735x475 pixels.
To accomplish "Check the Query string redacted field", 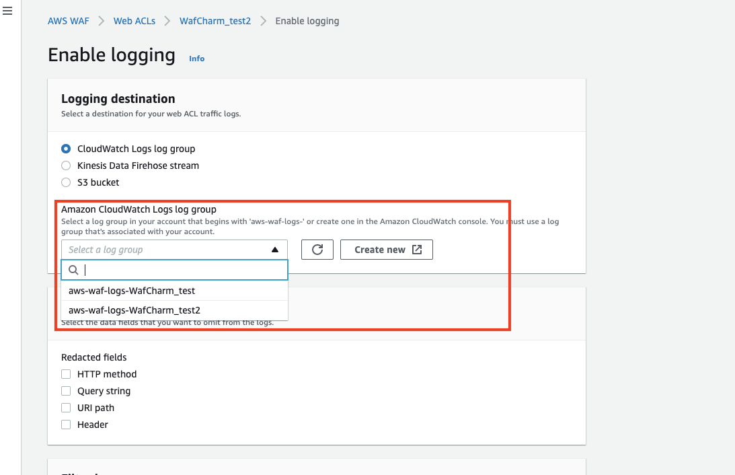I will click(66, 391).
